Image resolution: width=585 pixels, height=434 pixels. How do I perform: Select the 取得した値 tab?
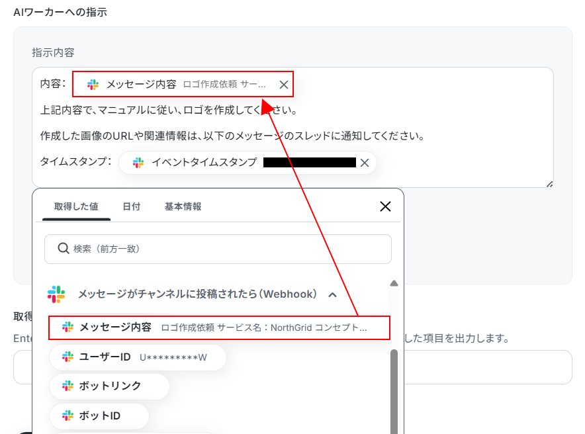tap(76, 206)
